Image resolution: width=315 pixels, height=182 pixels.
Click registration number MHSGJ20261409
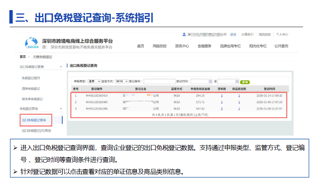click(x=97, y=102)
